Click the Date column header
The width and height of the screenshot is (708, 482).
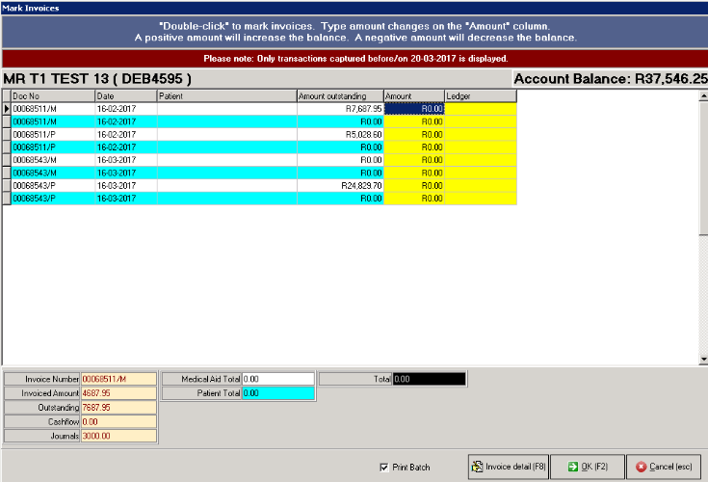[x=125, y=96]
